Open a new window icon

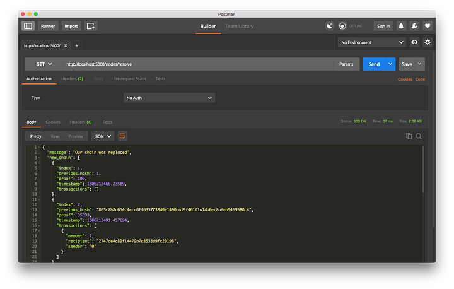[91, 26]
